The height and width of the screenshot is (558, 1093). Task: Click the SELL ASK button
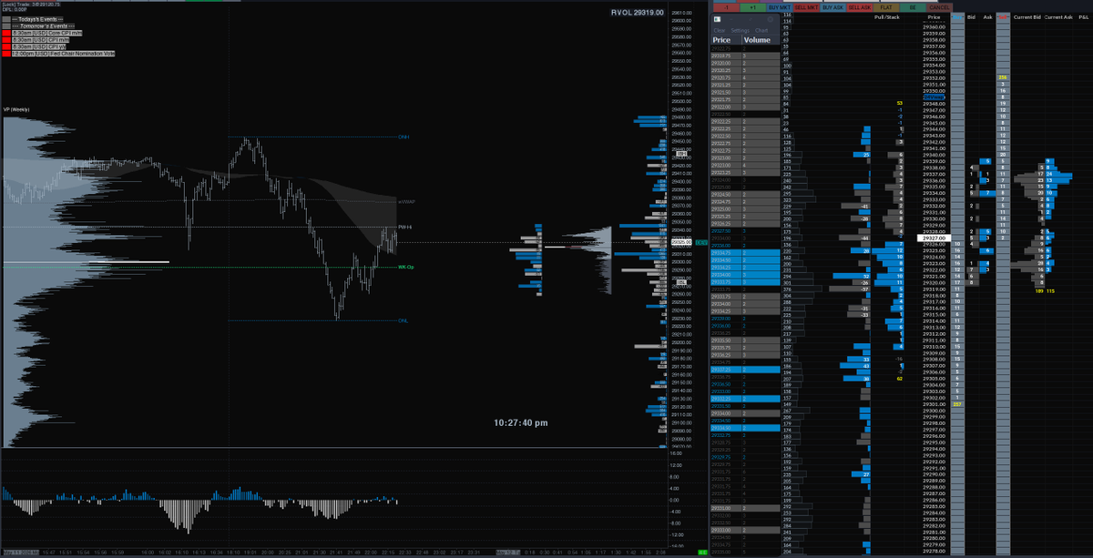pyautogui.click(x=859, y=7)
